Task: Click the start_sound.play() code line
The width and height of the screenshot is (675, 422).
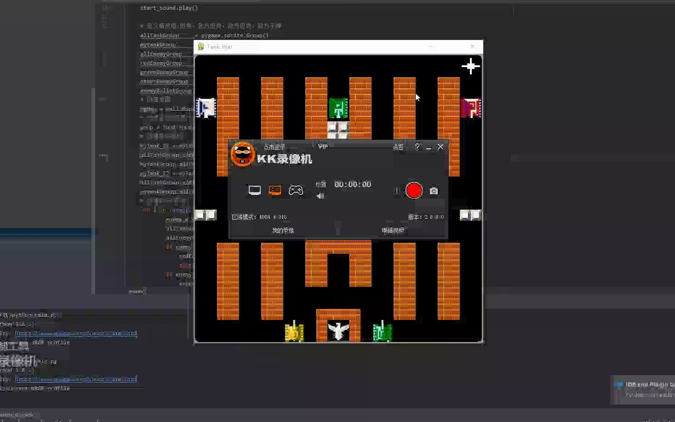Action: tap(169, 8)
